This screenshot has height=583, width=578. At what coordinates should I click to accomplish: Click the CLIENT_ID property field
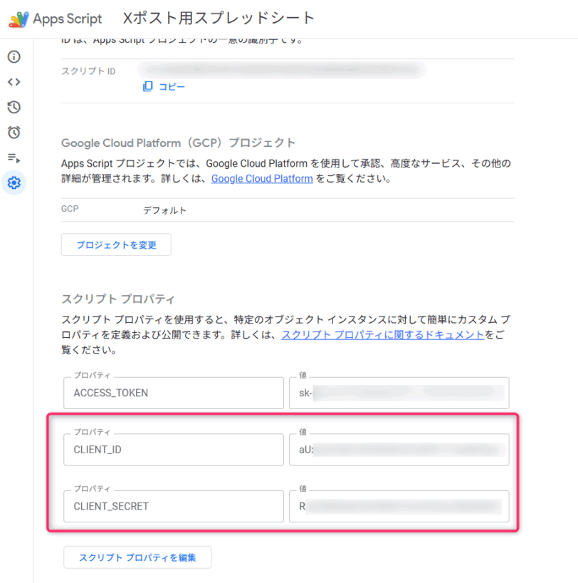tap(174, 450)
